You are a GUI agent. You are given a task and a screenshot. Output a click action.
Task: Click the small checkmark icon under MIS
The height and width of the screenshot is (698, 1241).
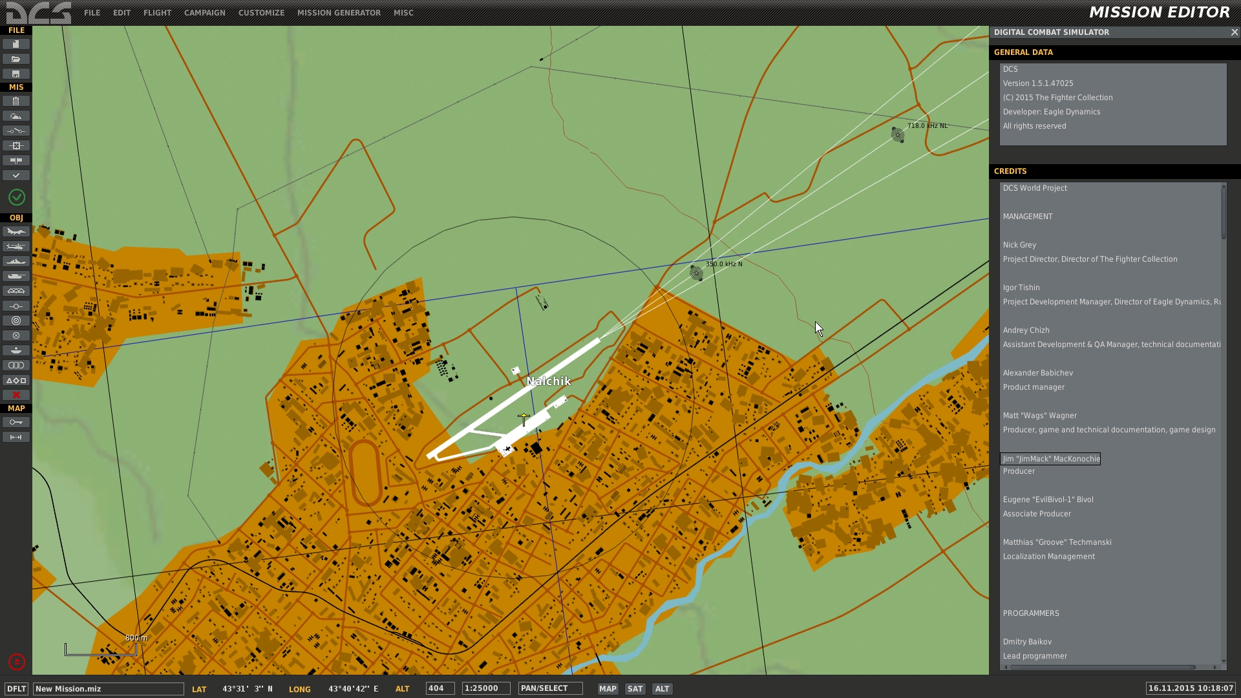[16, 175]
